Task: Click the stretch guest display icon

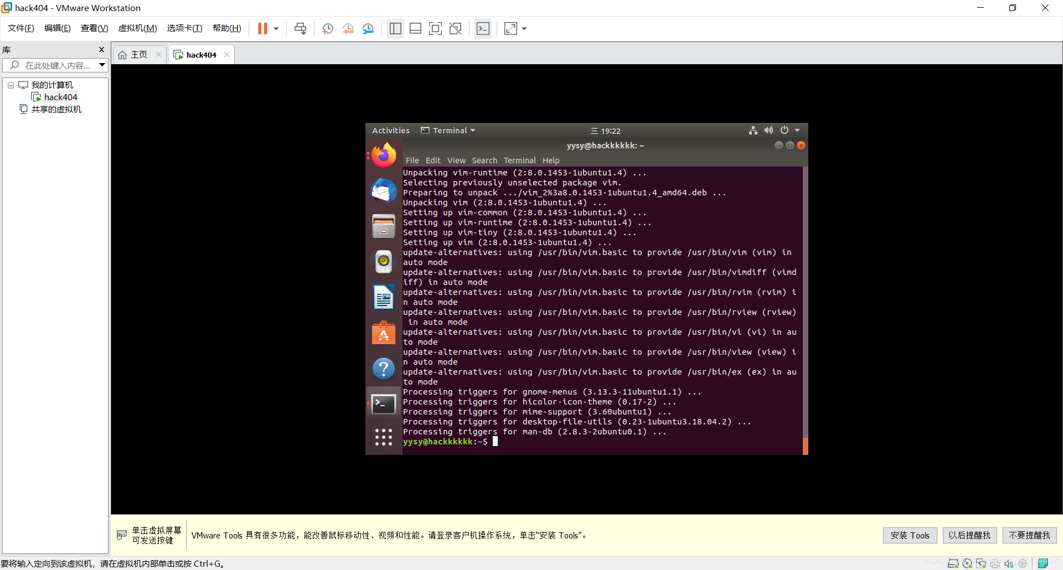Action: click(510, 29)
